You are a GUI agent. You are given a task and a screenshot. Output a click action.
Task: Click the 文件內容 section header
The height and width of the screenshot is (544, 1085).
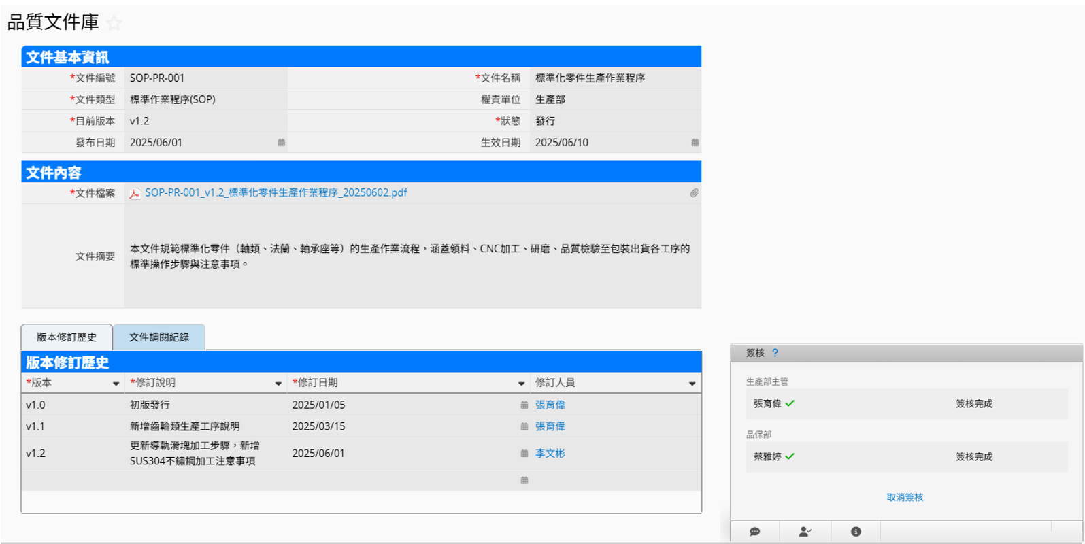coord(361,172)
